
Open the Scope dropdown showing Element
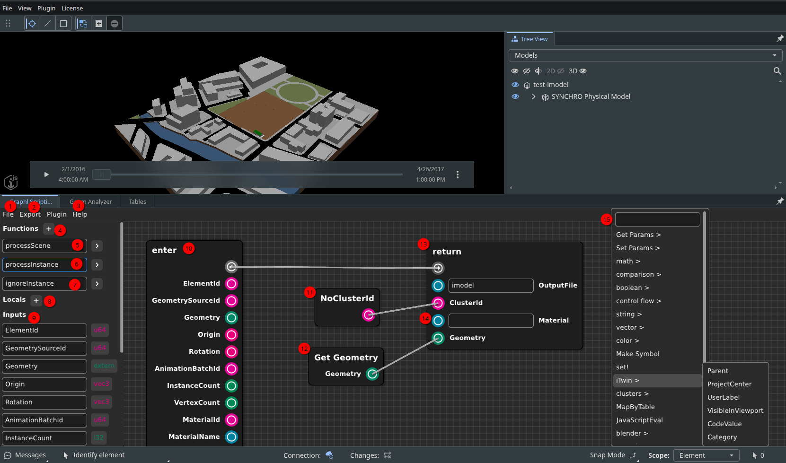point(706,455)
